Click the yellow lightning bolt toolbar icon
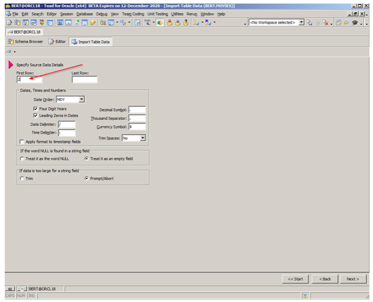 click(x=93, y=22)
